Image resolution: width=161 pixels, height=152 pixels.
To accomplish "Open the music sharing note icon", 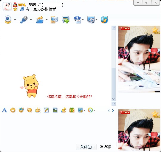I will coord(64,110).
